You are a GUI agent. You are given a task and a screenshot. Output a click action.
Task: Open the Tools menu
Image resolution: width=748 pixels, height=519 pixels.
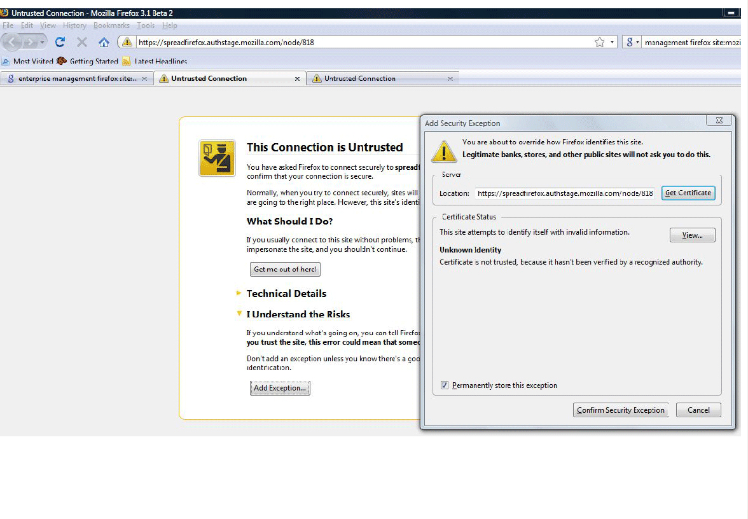pyautogui.click(x=146, y=25)
